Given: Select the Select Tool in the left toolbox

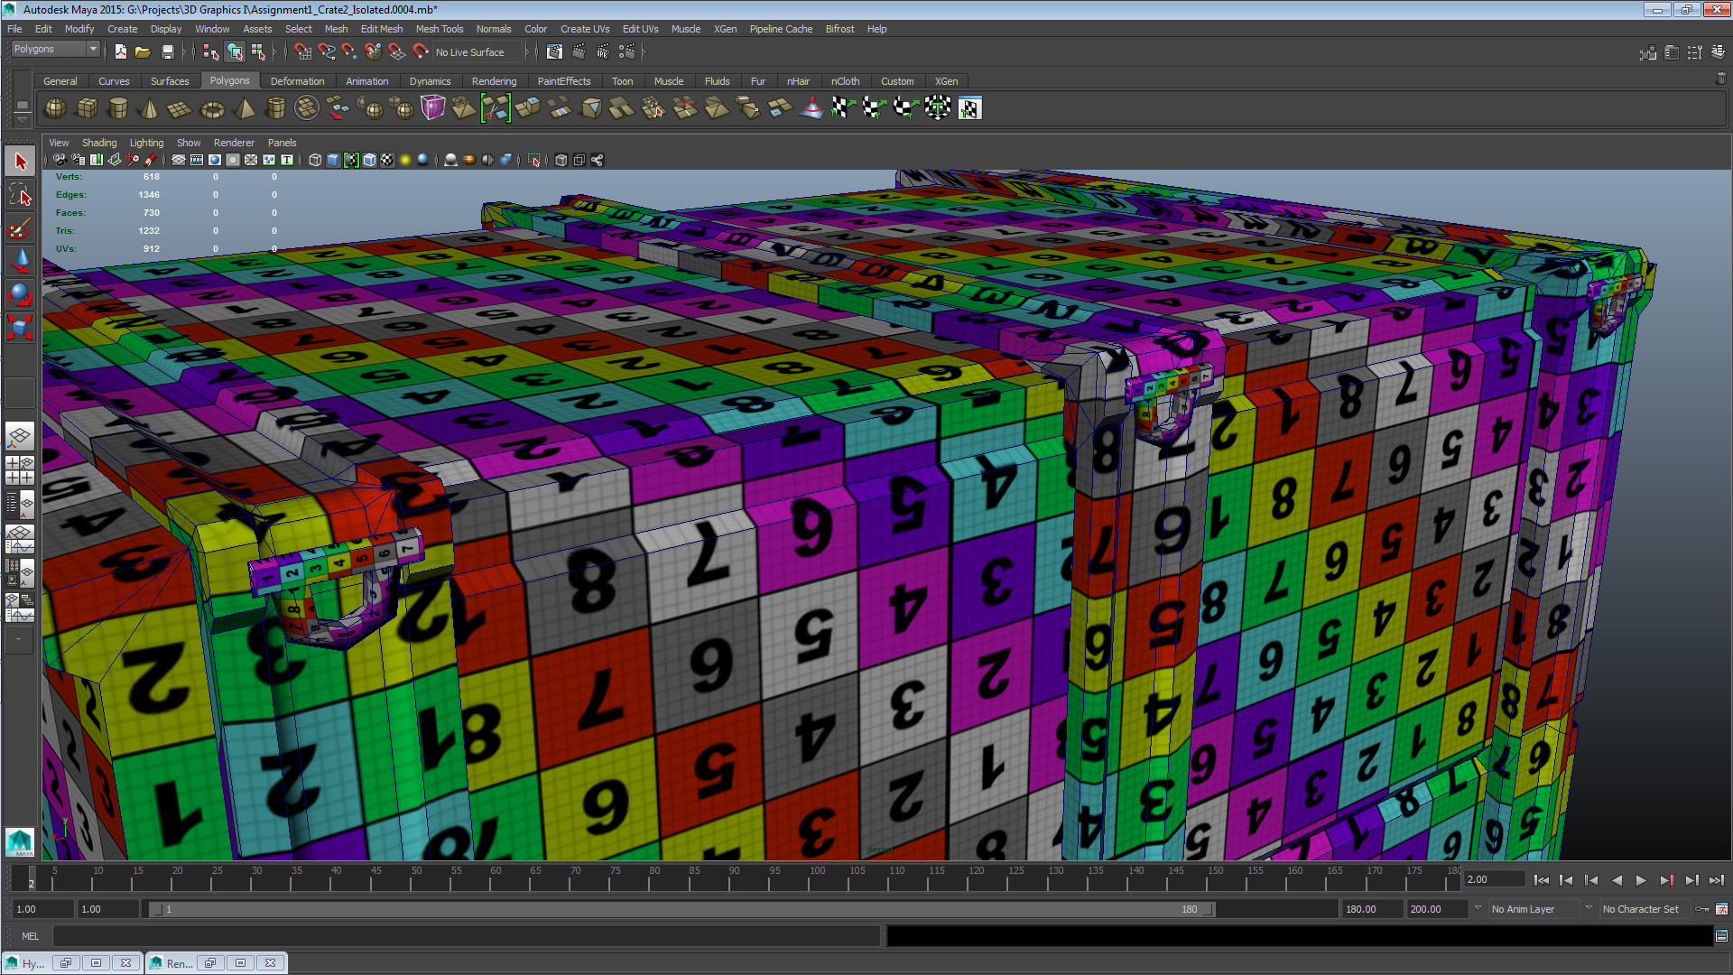Looking at the screenshot, I should click(x=20, y=161).
